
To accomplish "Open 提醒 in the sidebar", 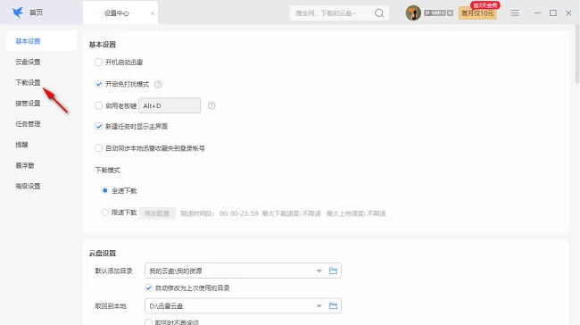I will point(21,145).
